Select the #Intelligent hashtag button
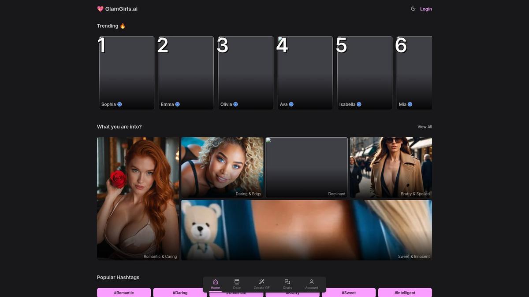 (405, 293)
